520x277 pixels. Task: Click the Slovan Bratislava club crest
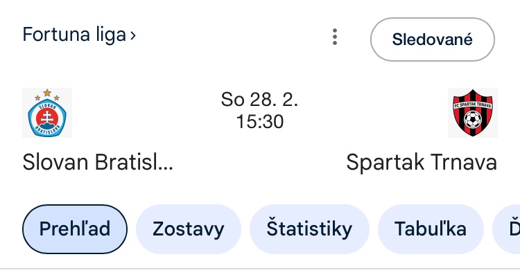tap(47, 113)
